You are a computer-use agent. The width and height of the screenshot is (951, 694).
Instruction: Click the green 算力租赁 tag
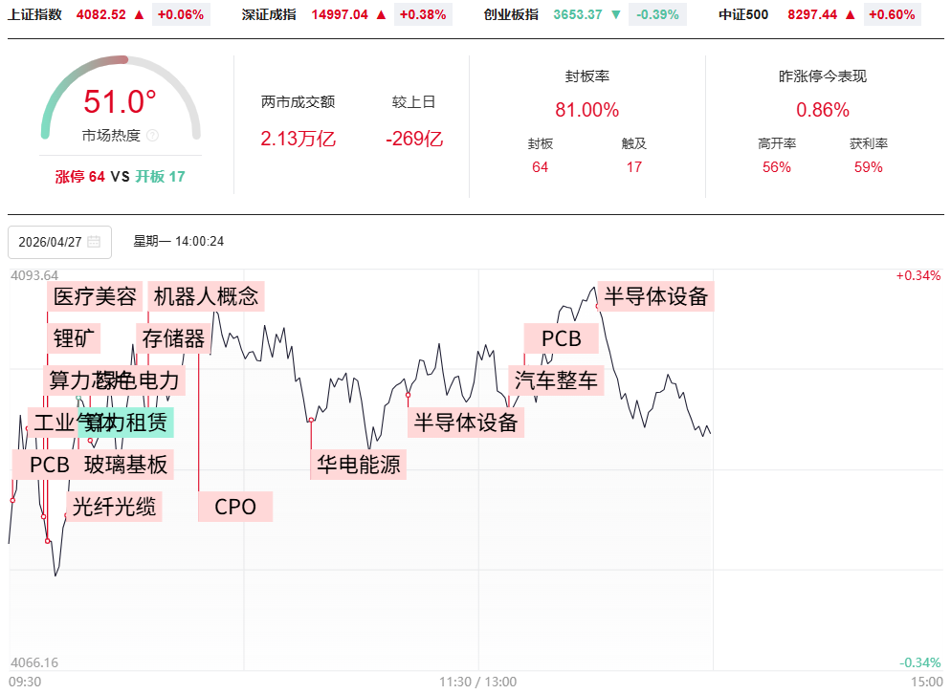click(x=129, y=423)
